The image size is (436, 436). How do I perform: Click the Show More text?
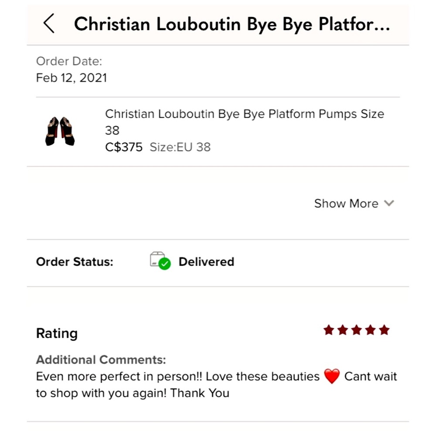(x=346, y=204)
